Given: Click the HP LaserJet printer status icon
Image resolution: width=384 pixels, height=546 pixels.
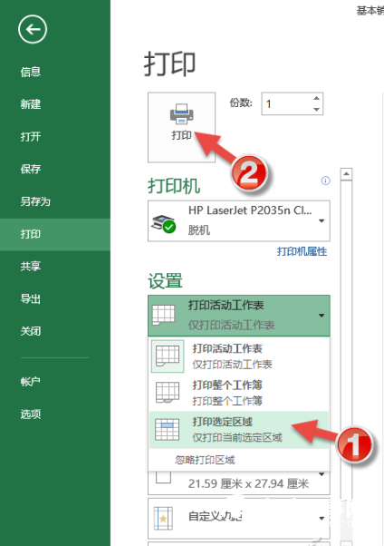Looking at the screenshot, I should click(x=164, y=223).
